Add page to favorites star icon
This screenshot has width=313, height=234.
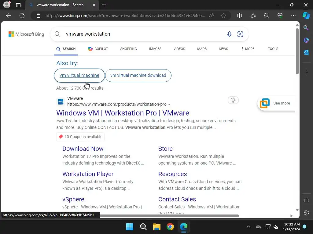pos(223,16)
